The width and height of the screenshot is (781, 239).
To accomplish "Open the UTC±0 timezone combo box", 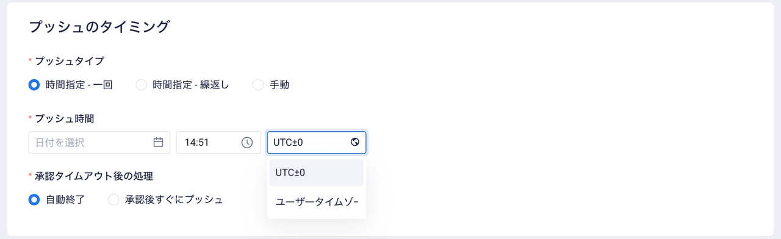I will pyautogui.click(x=317, y=143).
